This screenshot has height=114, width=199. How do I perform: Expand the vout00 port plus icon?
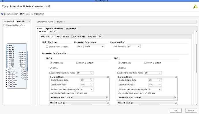click(26, 68)
